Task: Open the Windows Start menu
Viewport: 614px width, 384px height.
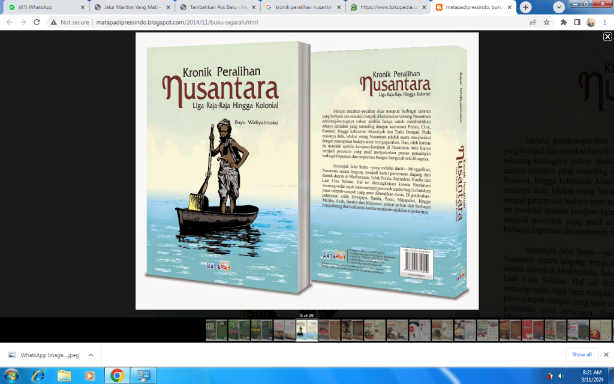Action: [x=11, y=376]
